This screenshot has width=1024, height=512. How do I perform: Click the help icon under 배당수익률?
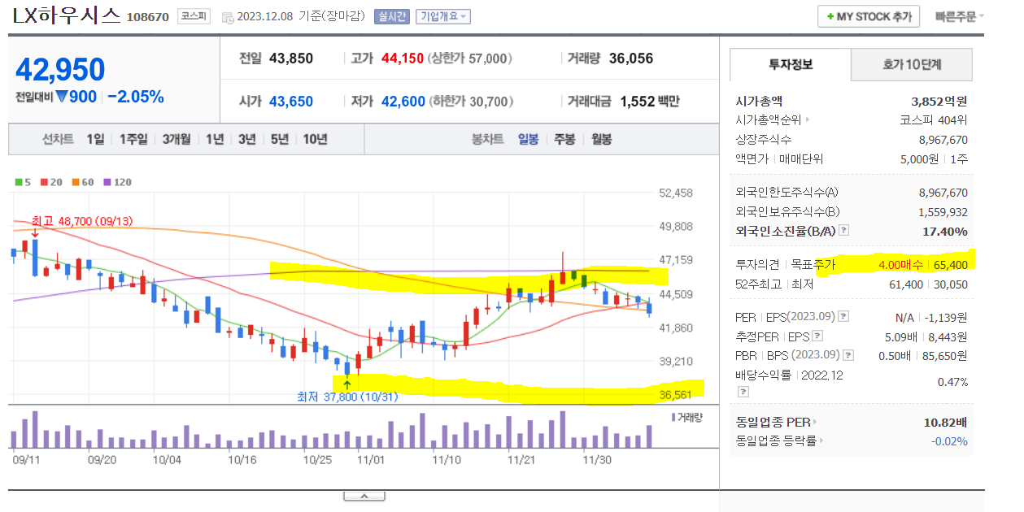coord(742,392)
